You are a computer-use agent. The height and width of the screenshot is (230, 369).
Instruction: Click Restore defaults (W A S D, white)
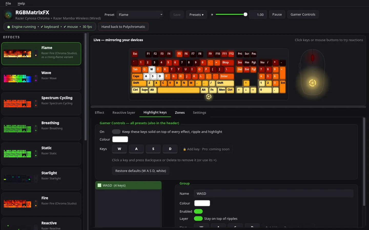pos(141,171)
